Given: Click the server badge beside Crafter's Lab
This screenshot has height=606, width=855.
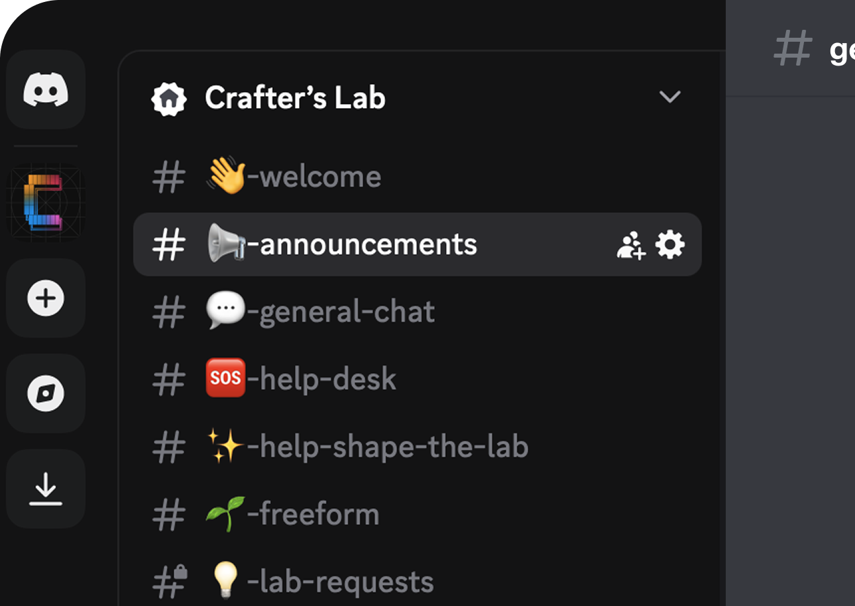Looking at the screenshot, I should tap(168, 99).
